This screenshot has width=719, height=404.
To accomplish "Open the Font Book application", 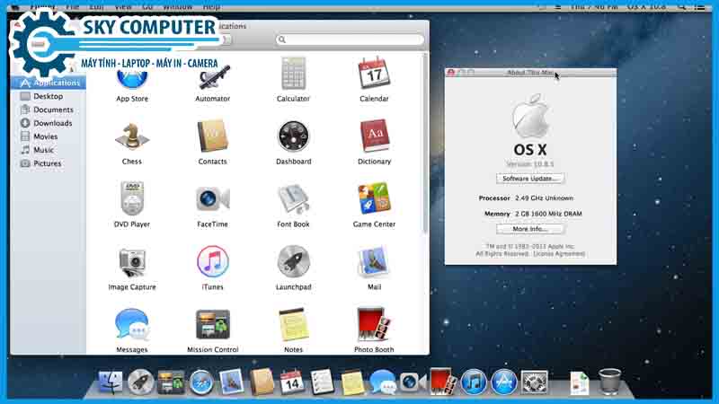I will pos(293,199).
